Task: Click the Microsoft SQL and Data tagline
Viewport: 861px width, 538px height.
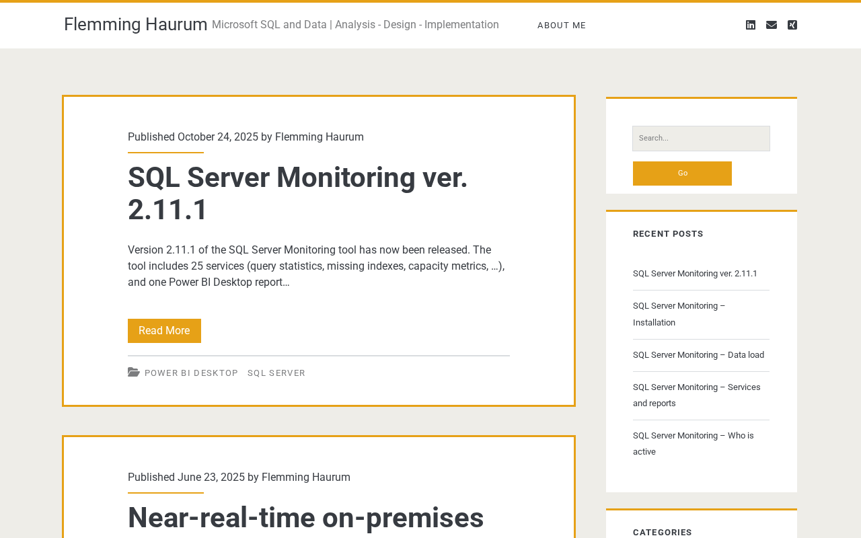Action: (x=355, y=25)
